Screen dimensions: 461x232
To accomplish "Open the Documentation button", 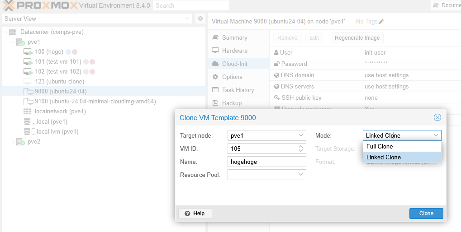I will (x=446, y=5).
